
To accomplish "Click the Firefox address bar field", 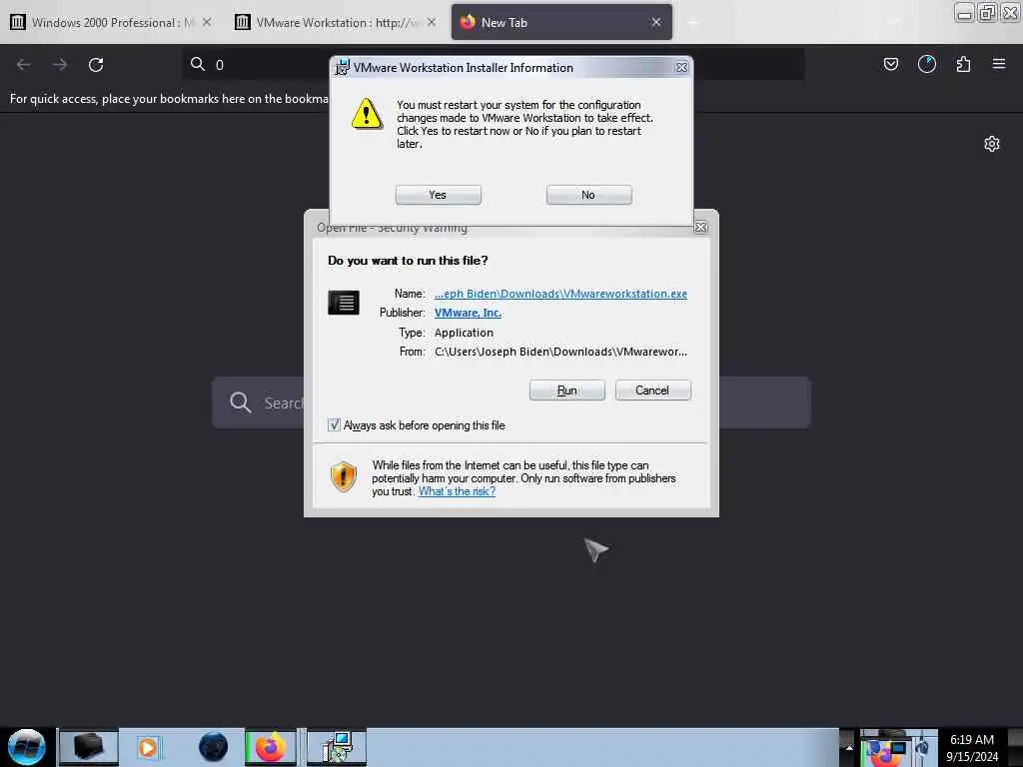I will coord(494,65).
